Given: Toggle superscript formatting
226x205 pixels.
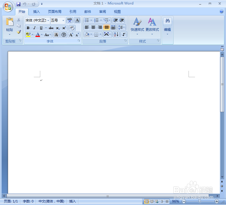Looking at the screenshot, I should click(x=64, y=28).
